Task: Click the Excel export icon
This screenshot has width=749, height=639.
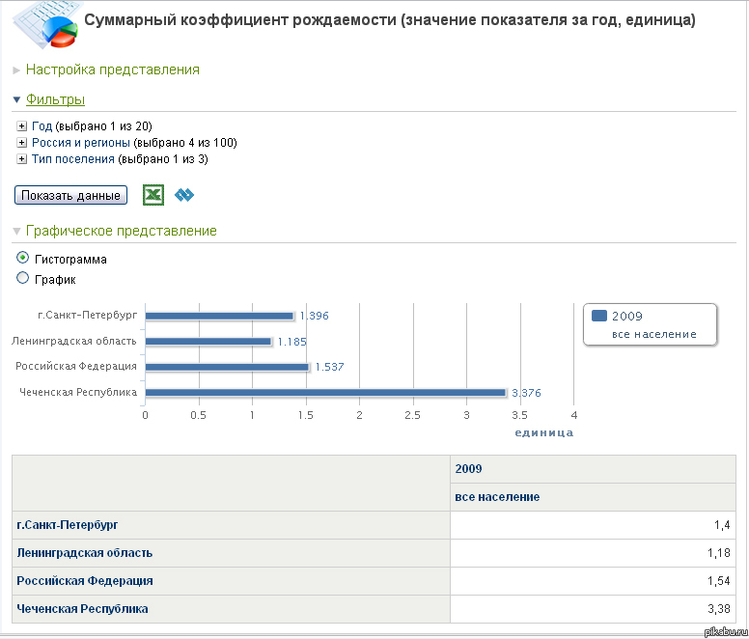Action: click(153, 195)
